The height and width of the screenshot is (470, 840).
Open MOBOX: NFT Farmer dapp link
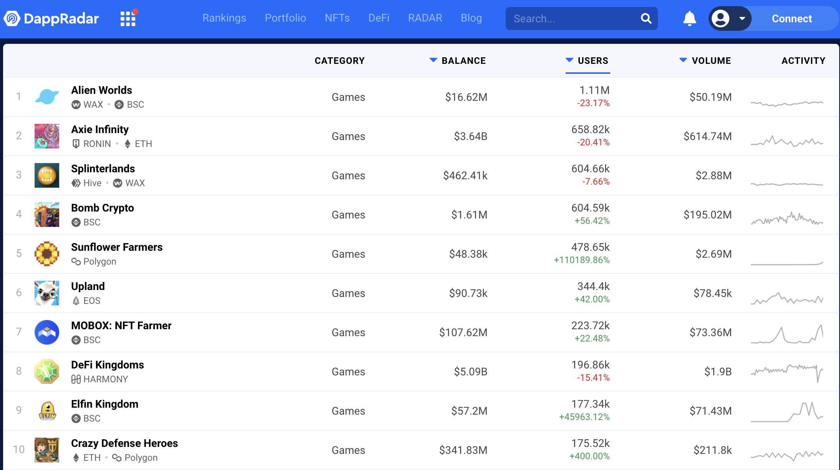point(121,325)
